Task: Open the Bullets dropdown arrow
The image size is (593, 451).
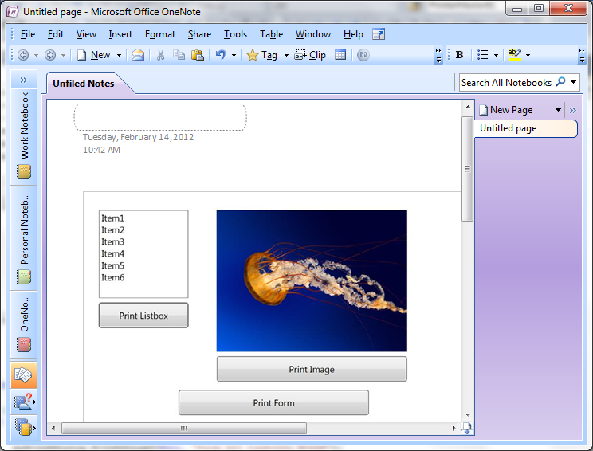Action: coord(496,55)
